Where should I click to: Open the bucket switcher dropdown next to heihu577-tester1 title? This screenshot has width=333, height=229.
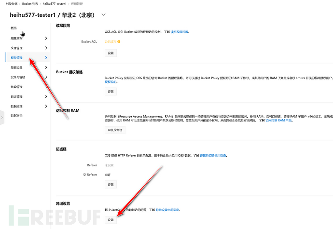point(103,14)
